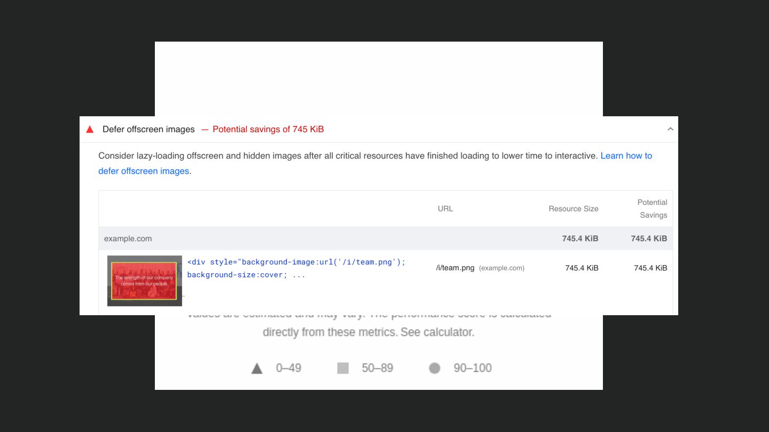Click the div background-image code snippet
The height and width of the screenshot is (432, 769).
tap(296, 268)
